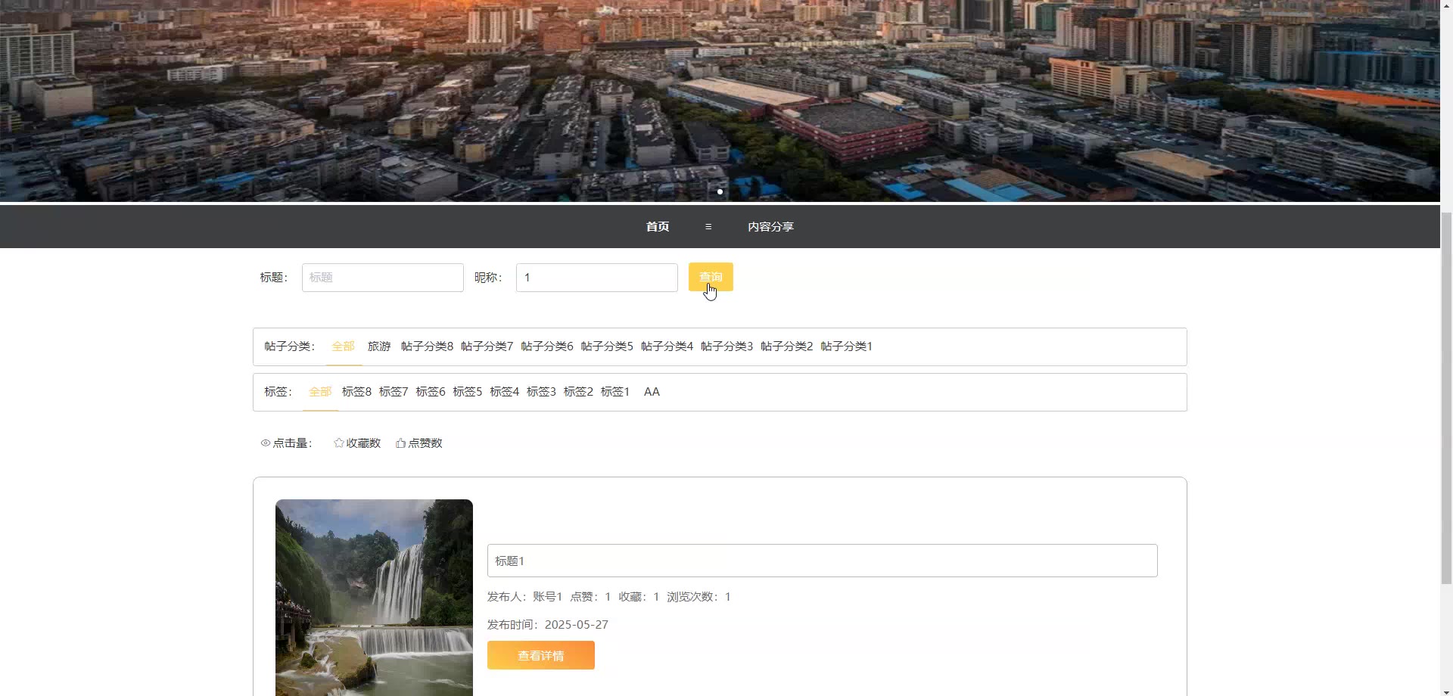
Task: Open post details with 查看详情 button
Action: (540, 655)
